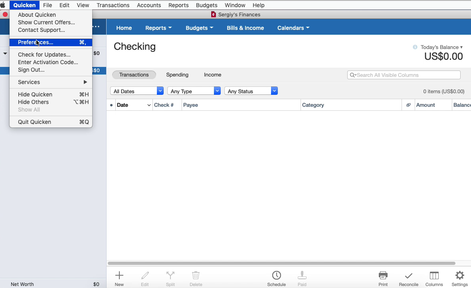Select Quit Quicken menu item

51,122
